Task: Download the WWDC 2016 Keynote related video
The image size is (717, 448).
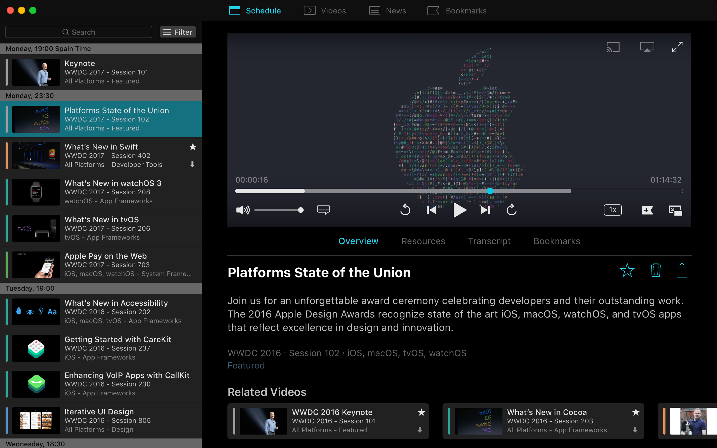Action: coord(420,430)
